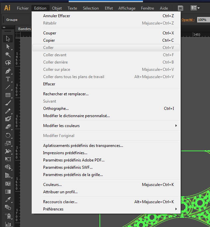This screenshot has height=227, width=210.
Task: Open the Affichage menu
Action: (127, 8)
